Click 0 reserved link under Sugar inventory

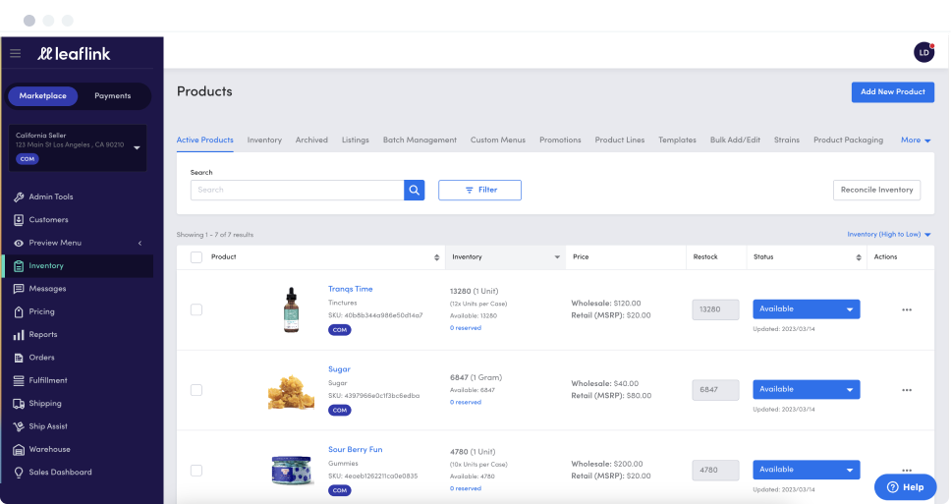coord(466,402)
